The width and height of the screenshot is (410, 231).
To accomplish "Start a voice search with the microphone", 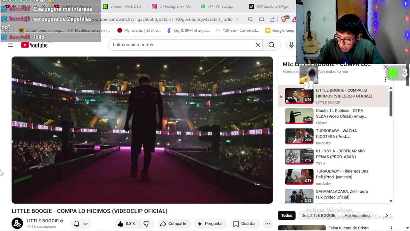I will 291,45.
